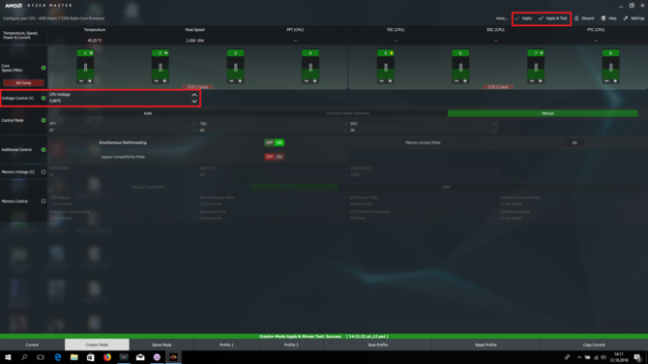
Task: Open the Profile 2 tab
Action: coord(291,345)
